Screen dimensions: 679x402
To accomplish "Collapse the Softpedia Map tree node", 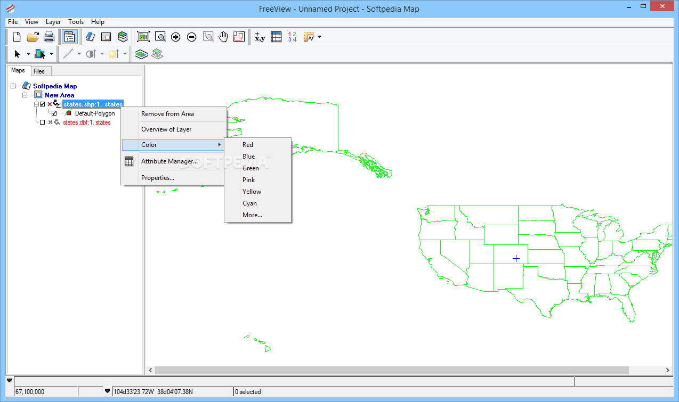I will (x=13, y=86).
